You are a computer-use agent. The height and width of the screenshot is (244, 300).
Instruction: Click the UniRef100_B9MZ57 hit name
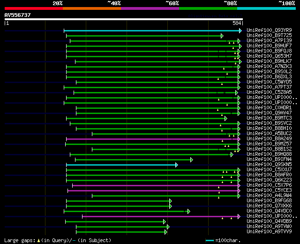pyautogui.click(x=269, y=144)
